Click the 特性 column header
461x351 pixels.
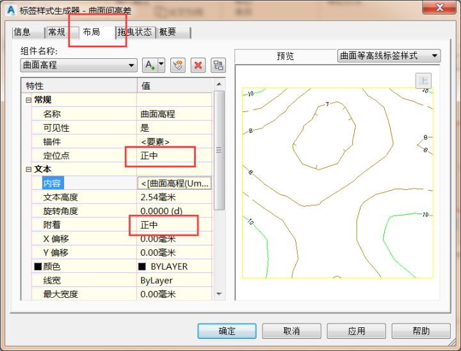pos(79,86)
